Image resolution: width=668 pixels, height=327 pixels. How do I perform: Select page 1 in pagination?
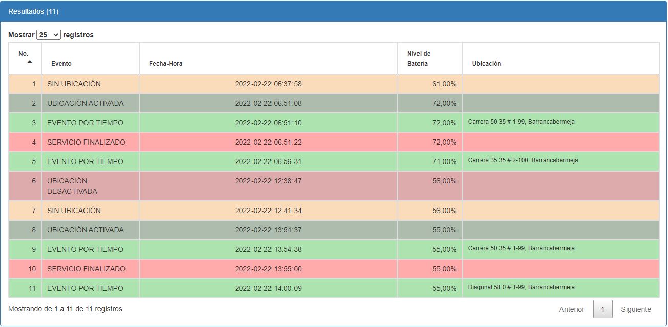click(x=602, y=309)
